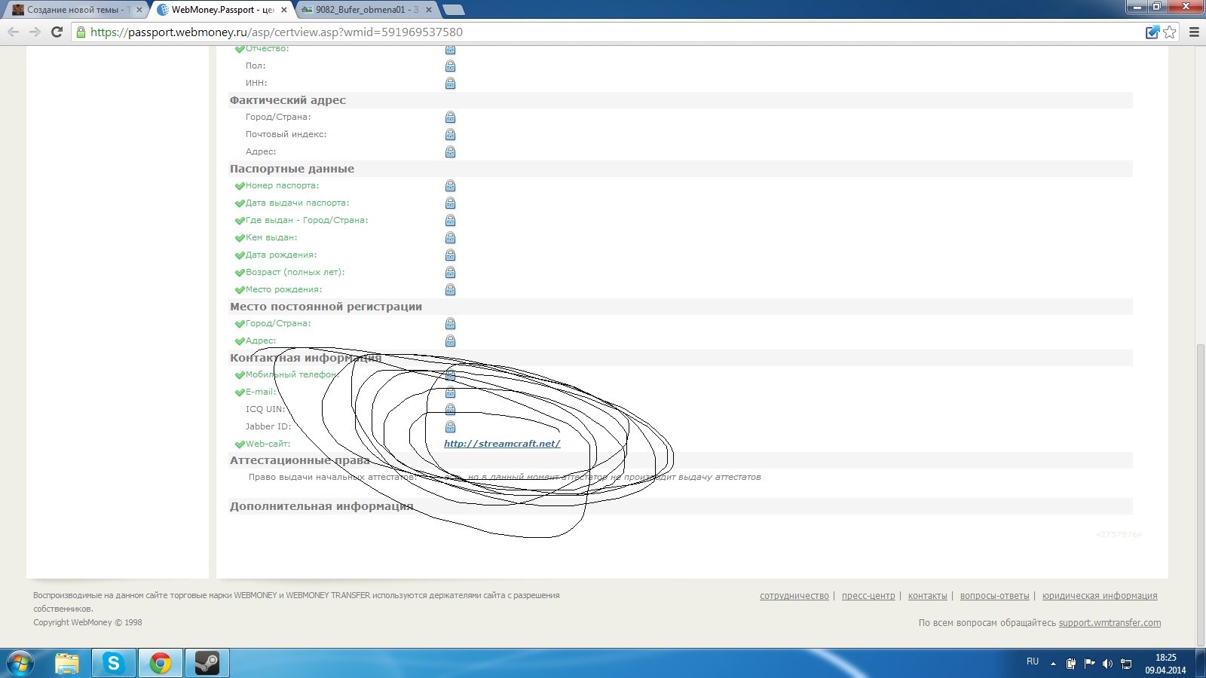
Task: Click the Action Center flag in the tray
Action: (1089, 664)
